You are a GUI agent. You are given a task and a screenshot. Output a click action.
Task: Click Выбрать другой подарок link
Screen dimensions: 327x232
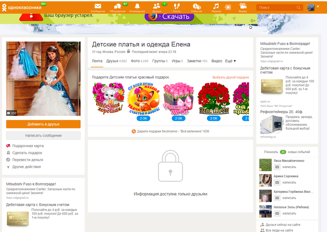click(231, 78)
